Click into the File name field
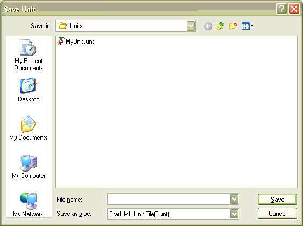 point(173,199)
